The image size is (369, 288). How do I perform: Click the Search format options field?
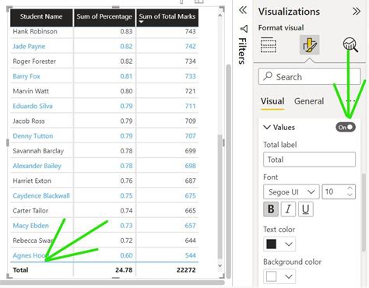(310, 76)
